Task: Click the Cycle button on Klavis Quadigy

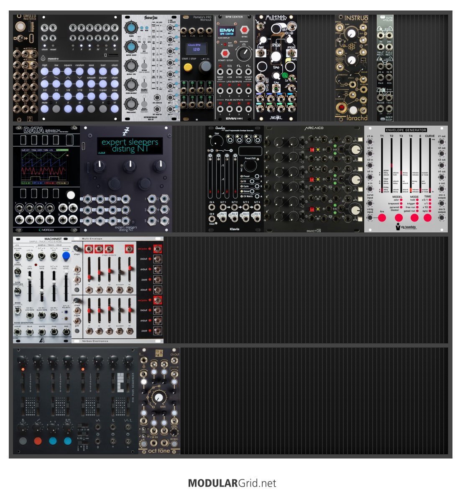Action: (x=257, y=186)
